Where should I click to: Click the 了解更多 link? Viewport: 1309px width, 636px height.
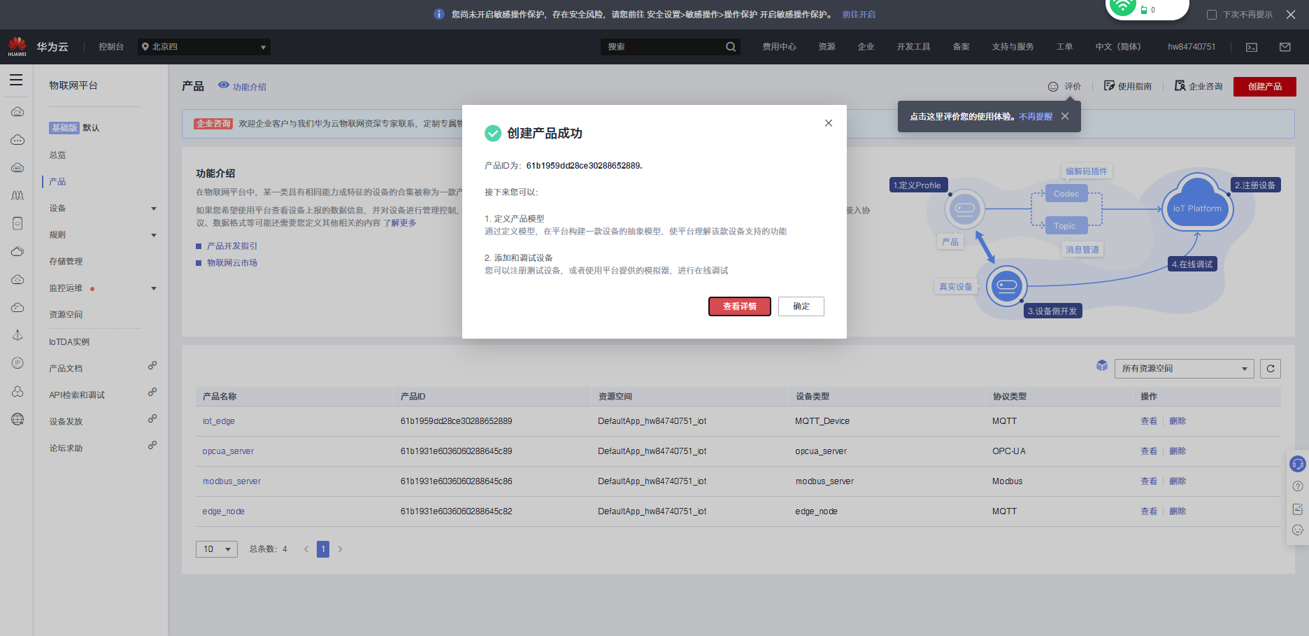coord(400,223)
